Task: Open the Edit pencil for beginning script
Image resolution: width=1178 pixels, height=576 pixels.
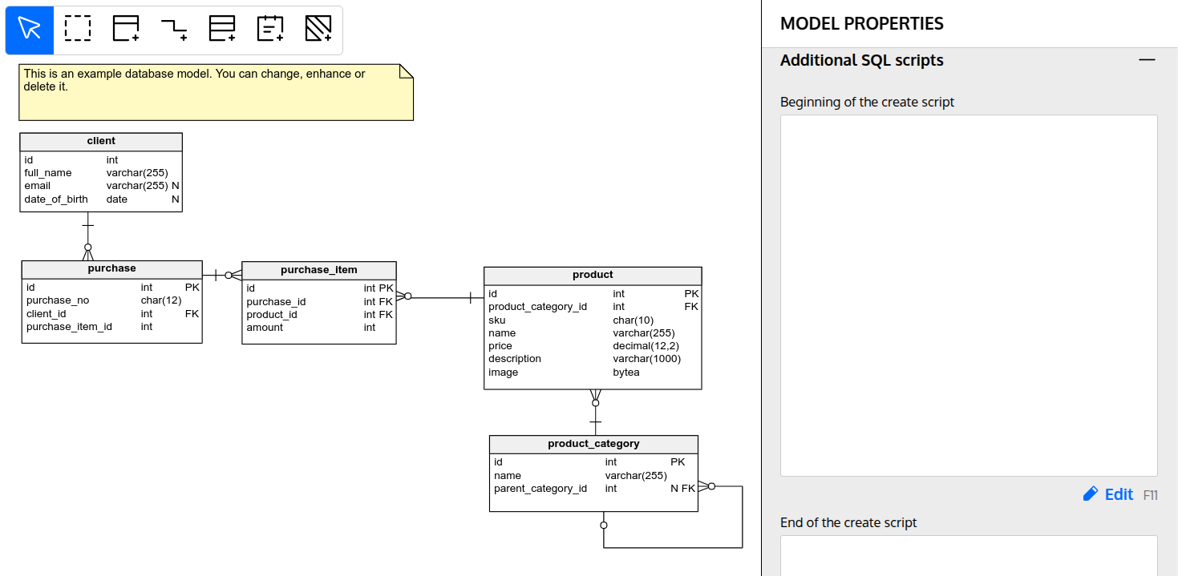Action: [1091, 493]
